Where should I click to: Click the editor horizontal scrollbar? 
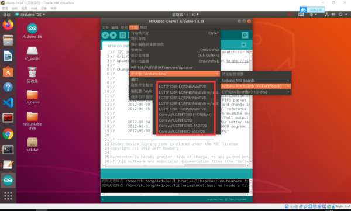pyautogui.click(x=145, y=165)
